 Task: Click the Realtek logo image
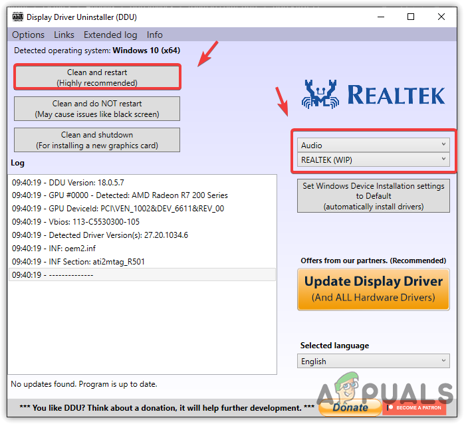point(373,94)
